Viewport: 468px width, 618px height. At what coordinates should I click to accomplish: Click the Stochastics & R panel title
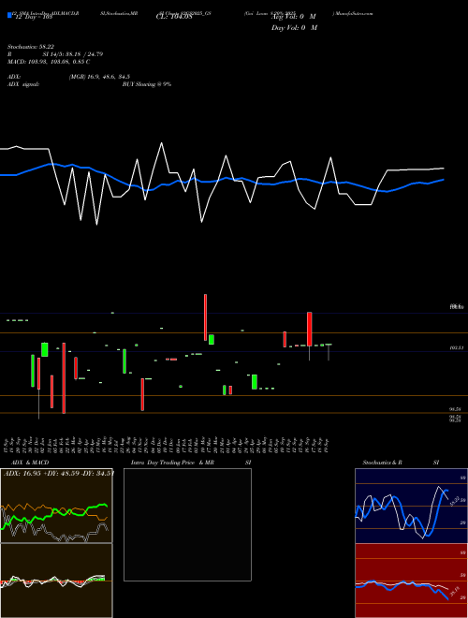382,463
